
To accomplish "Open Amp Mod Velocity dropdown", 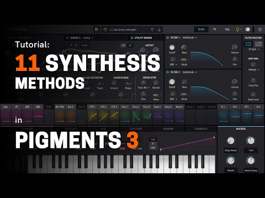I will [x=253, y=70].
